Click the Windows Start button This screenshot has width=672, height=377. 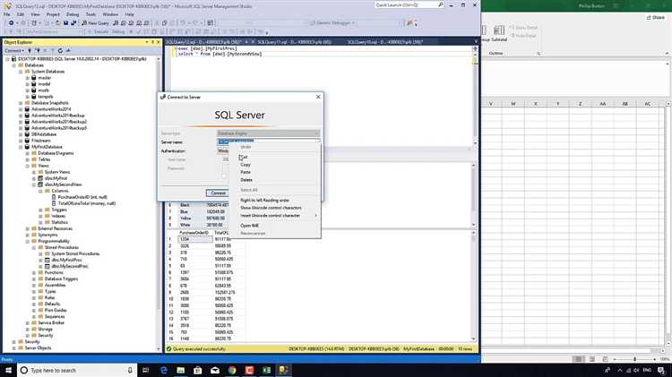pyautogui.click(x=8, y=370)
